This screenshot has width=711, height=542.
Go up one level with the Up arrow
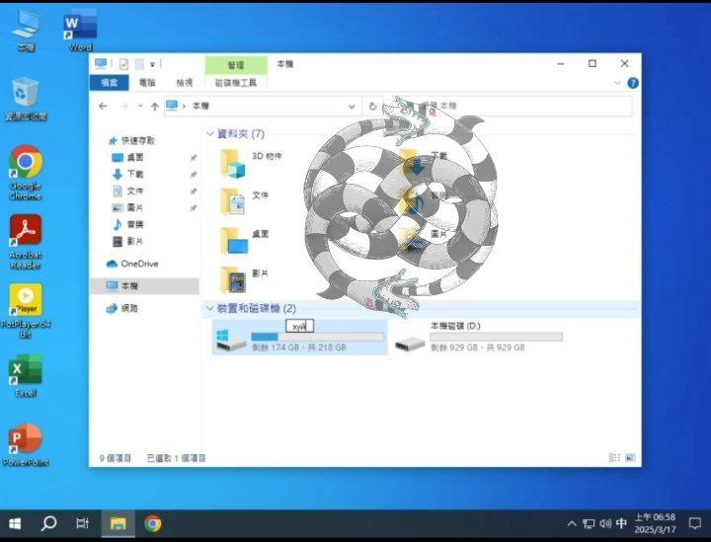(155, 107)
